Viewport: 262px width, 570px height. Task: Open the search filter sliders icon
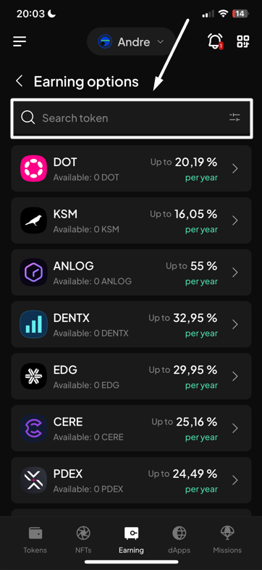(234, 117)
